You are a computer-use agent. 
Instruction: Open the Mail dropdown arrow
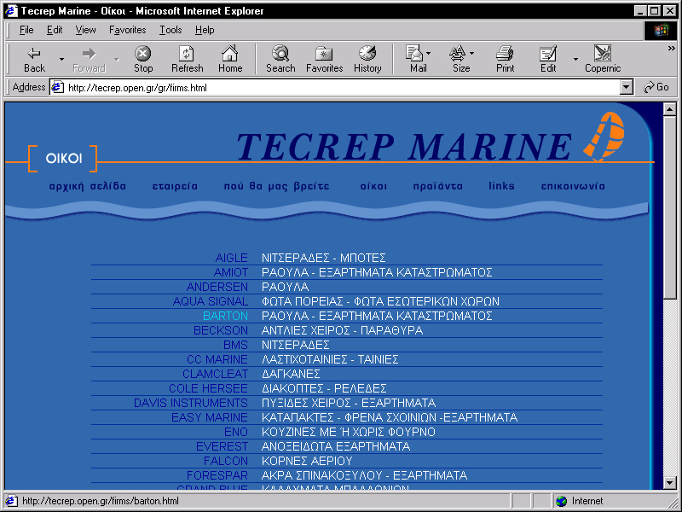tap(429, 53)
